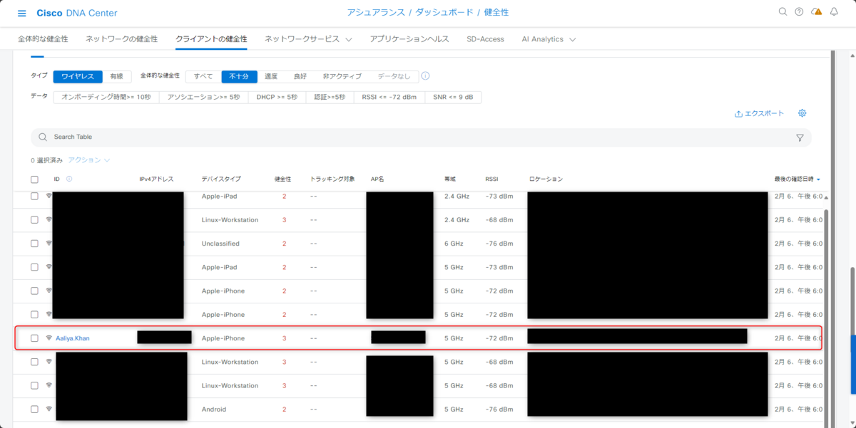Click the 6 GHz band cell
This screenshot has height=428, width=856.
tap(454, 244)
